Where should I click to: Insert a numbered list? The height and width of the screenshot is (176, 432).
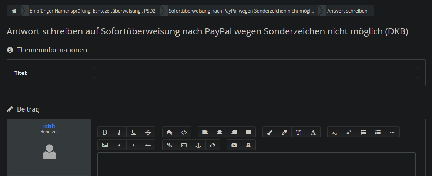tap(378, 132)
